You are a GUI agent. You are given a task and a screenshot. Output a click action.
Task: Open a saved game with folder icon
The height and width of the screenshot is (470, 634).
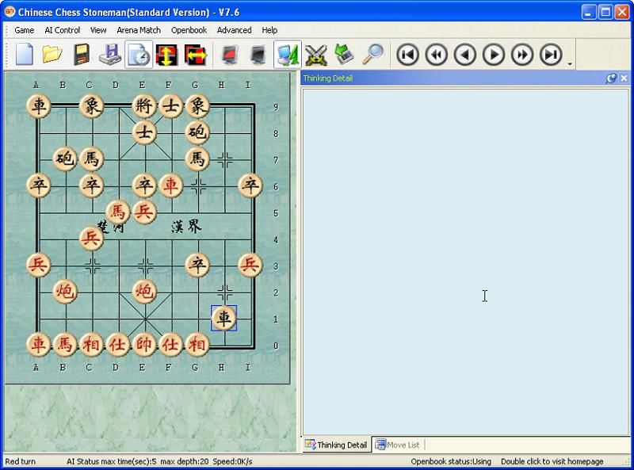[52, 54]
